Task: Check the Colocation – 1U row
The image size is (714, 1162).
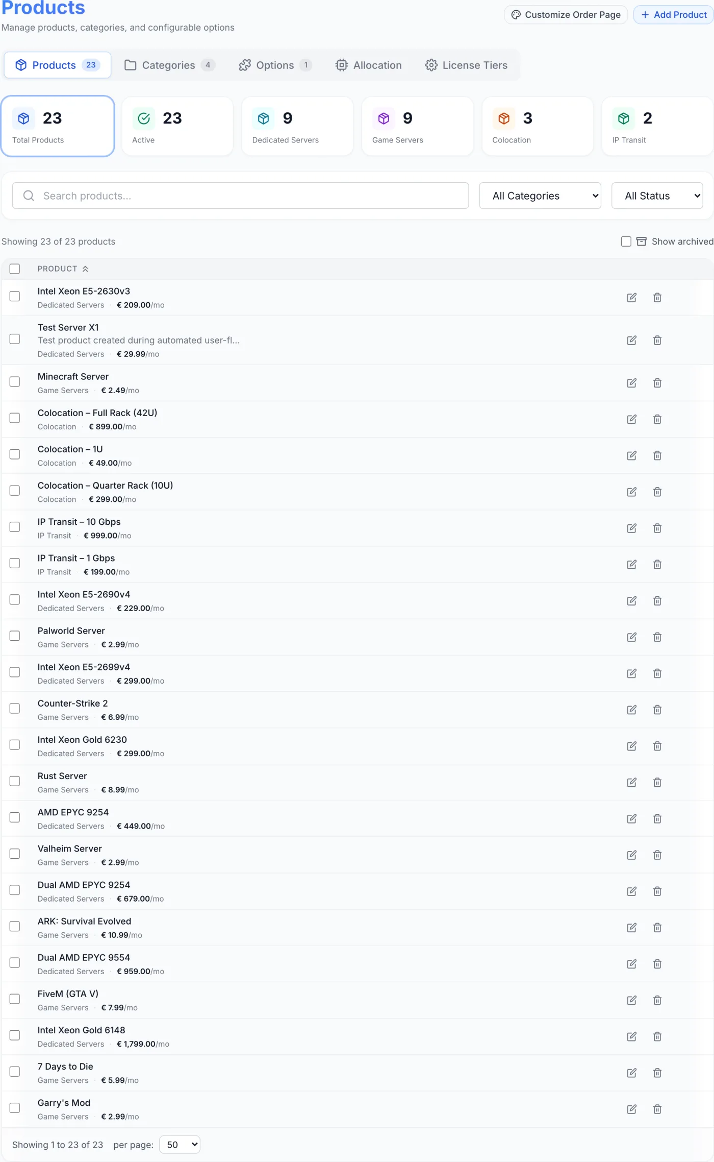Action: 15,454
